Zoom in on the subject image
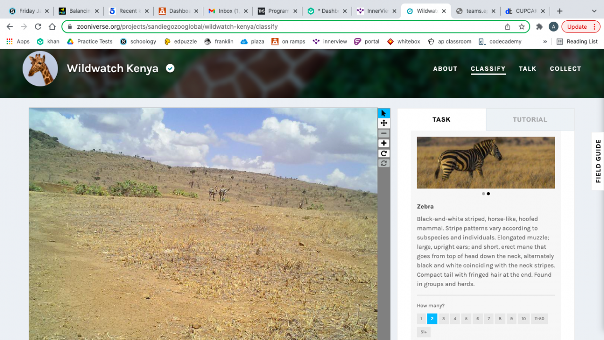The height and width of the screenshot is (340, 604). [x=384, y=143]
